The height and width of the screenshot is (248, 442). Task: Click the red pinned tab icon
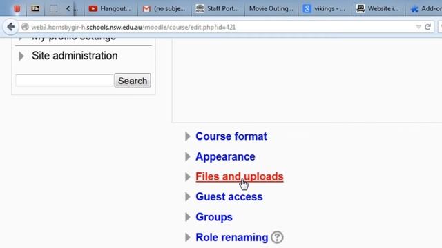[x=17, y=8]
